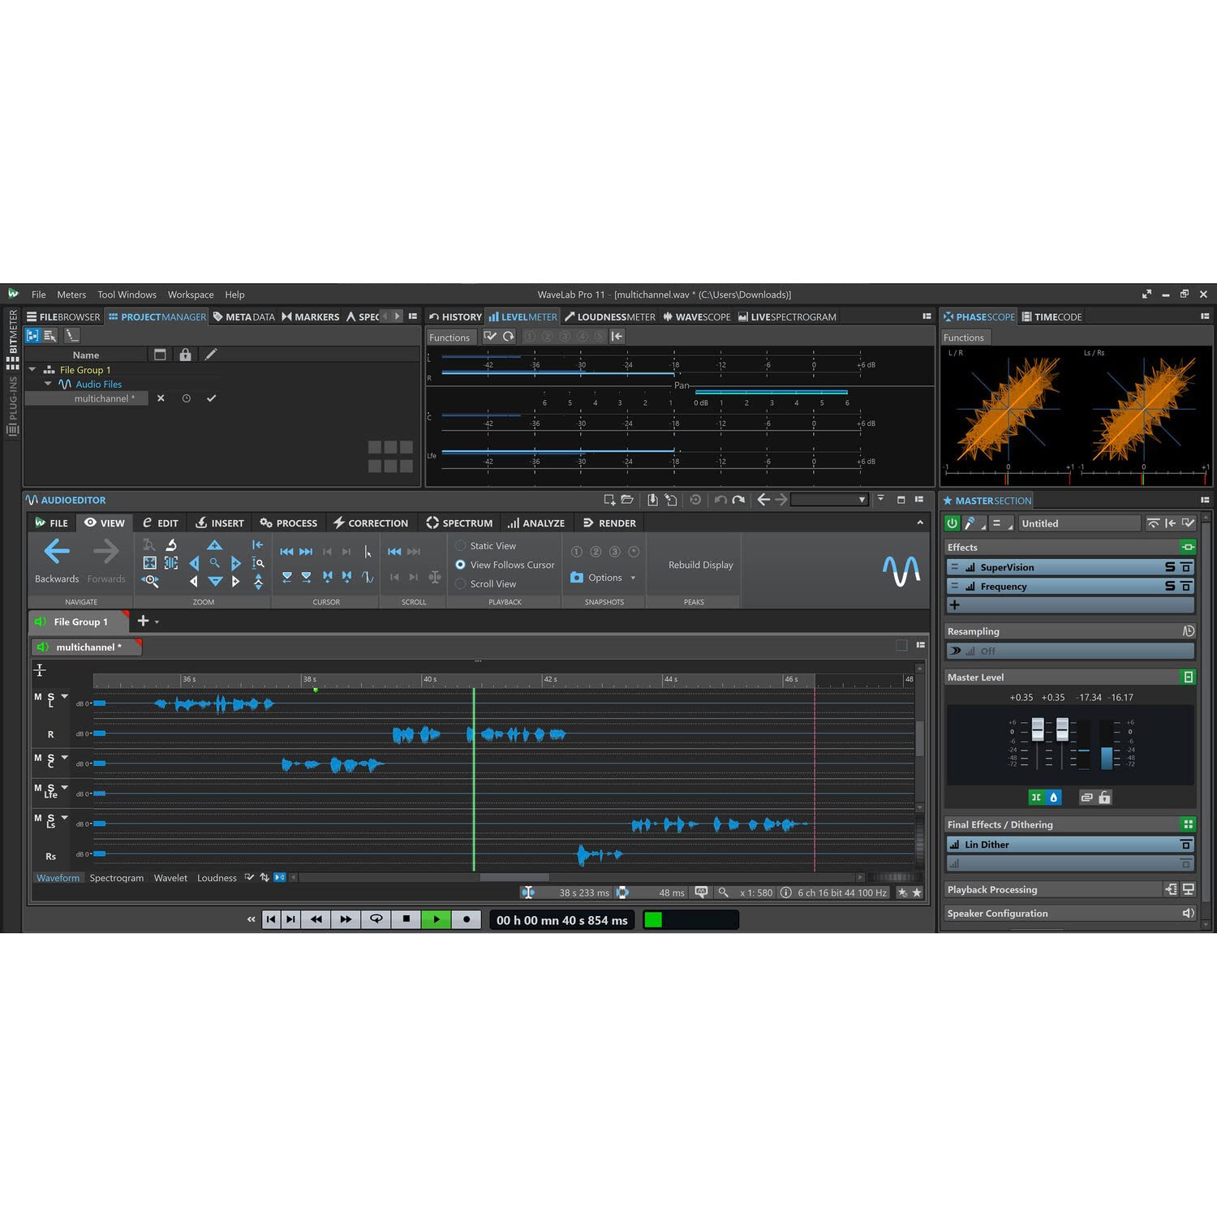Mute the C channel with its M button
This screenshot has width=1217, height=1217.
(38, 758)
